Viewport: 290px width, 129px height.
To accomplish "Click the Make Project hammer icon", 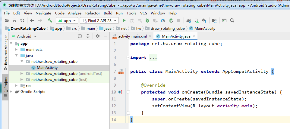I will point(50,20).
